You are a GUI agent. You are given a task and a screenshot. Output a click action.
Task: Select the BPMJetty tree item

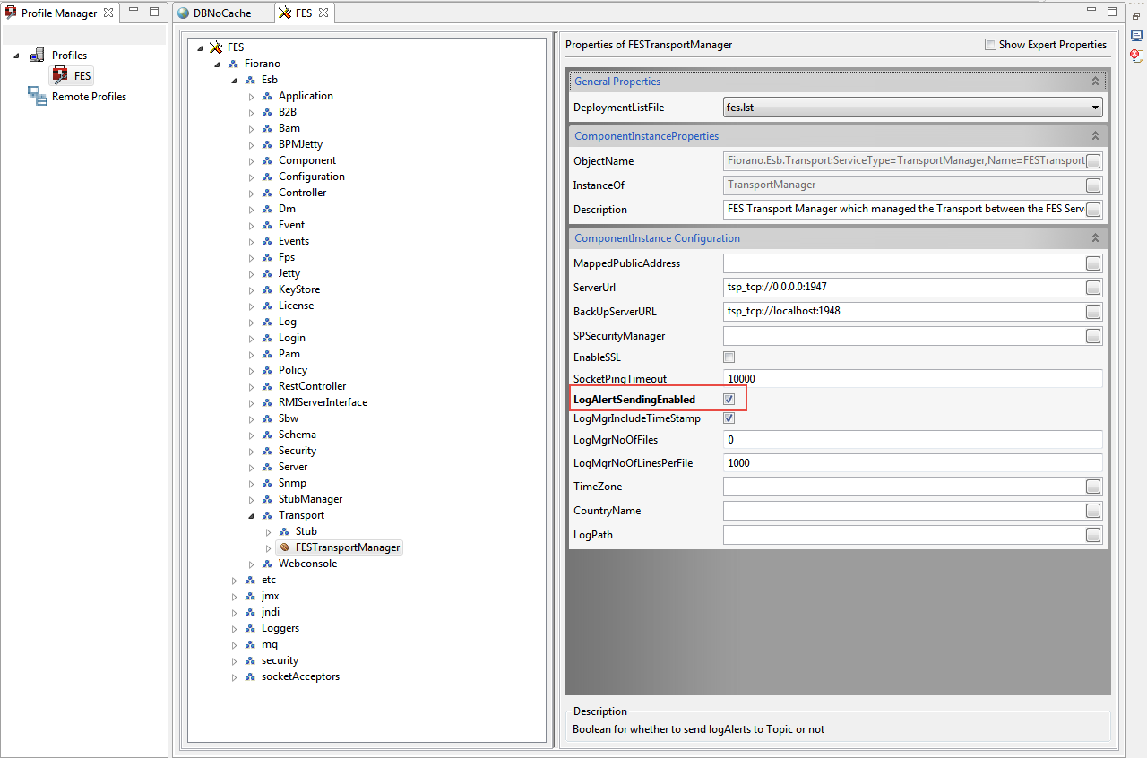click(x=300, y=144)
